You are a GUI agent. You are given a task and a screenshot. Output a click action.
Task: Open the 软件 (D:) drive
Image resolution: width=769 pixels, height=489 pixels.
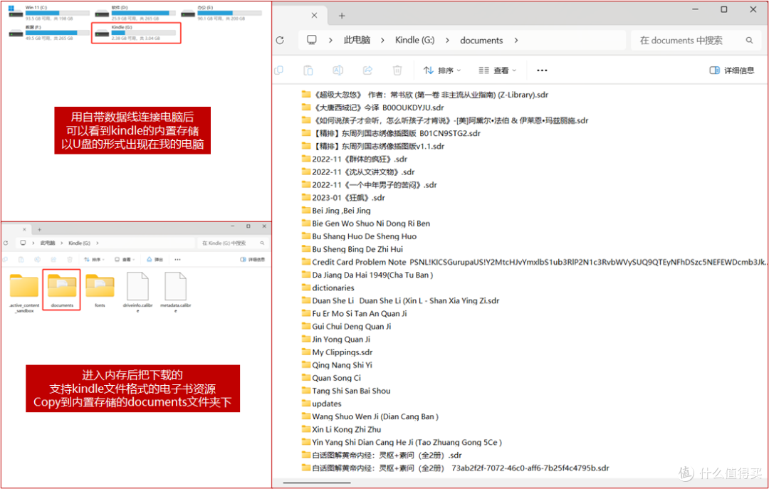(135, 13)
